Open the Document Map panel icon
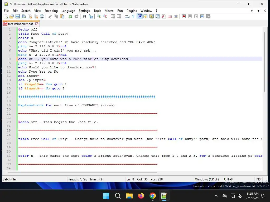The width and height of the screenshot is (270, 202). click(x=152, y=16)
